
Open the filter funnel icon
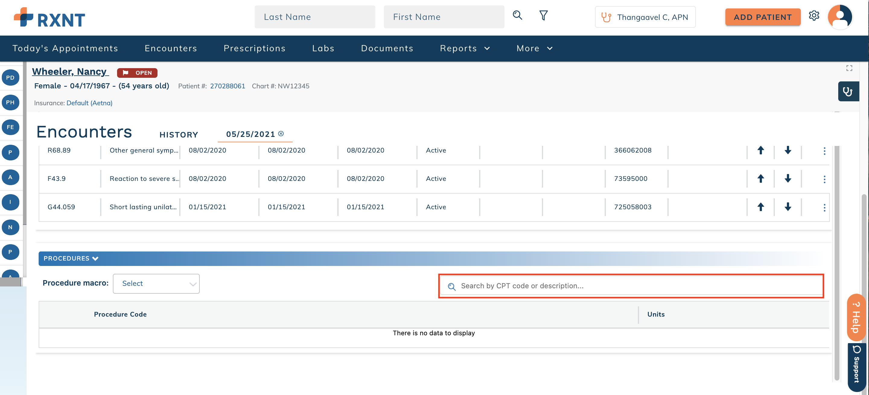(x=543, y=15)
